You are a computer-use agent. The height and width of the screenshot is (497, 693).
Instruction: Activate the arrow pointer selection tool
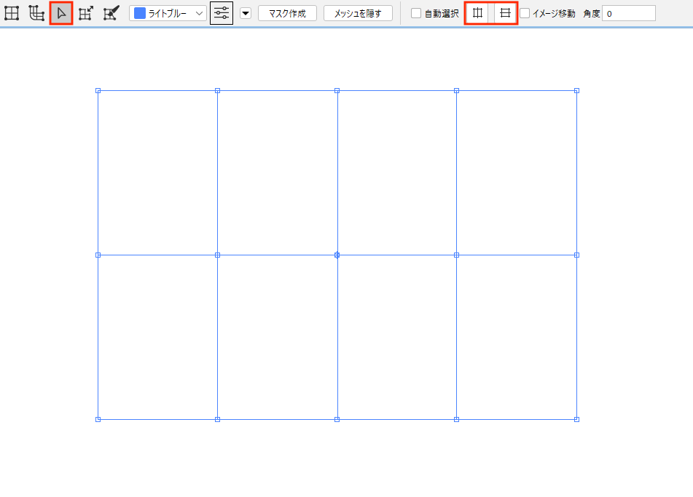(61, 13)
